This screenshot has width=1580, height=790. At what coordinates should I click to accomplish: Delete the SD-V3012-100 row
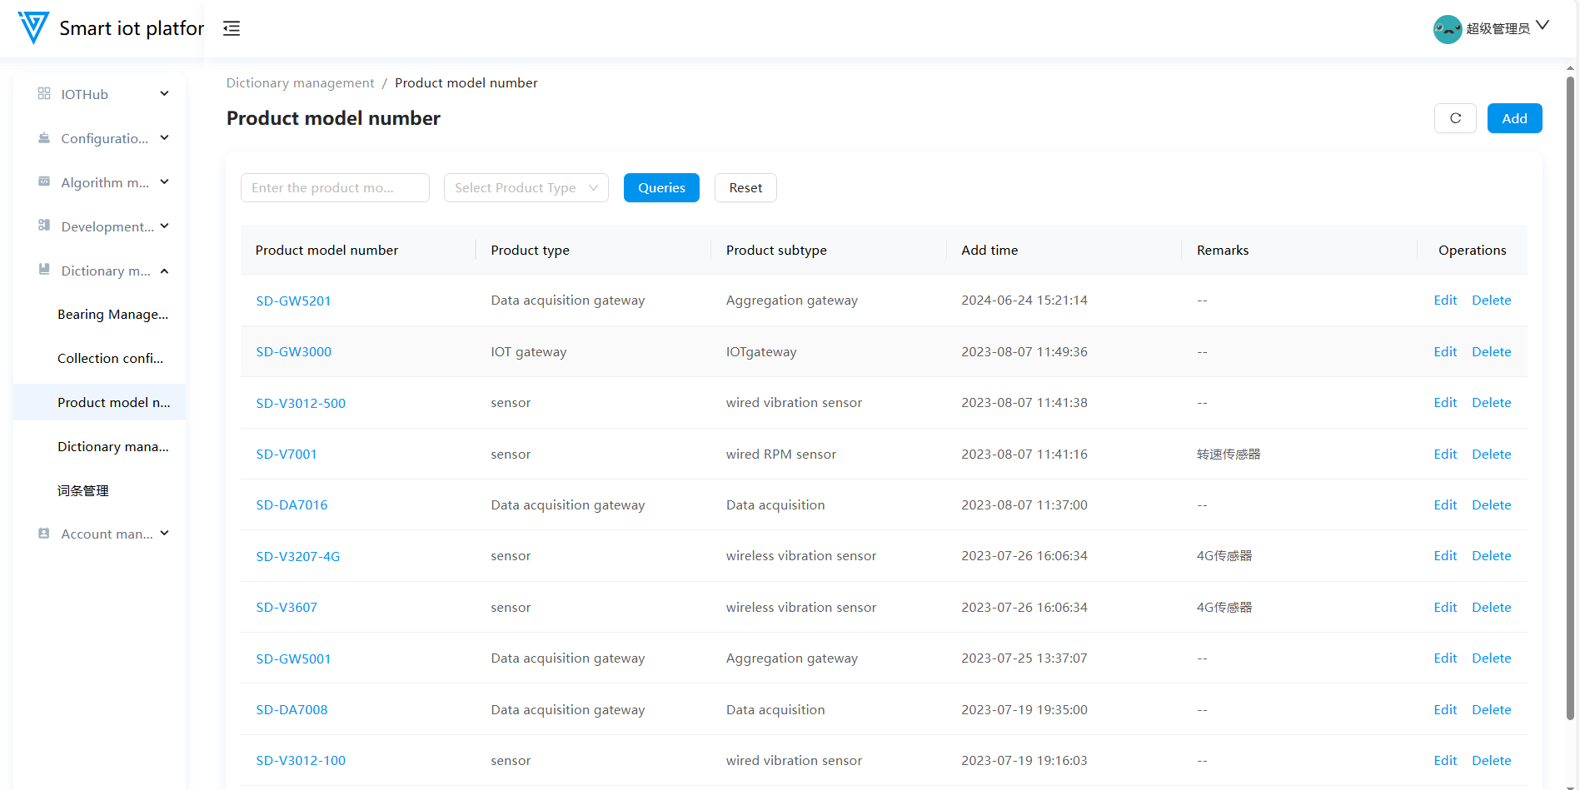pos(1491,761)
